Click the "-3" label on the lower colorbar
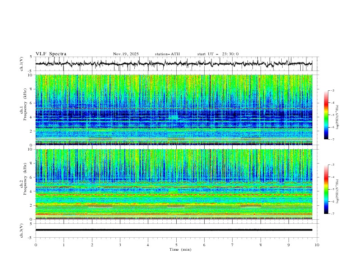Viewport: 357px width, 275px height. tap(332, 165)
